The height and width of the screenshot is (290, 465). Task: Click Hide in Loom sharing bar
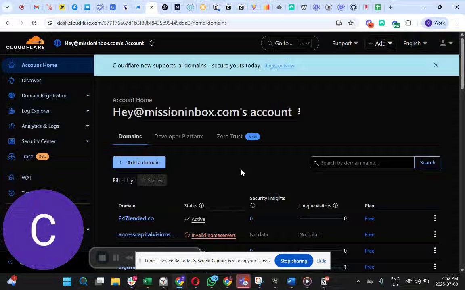tap(321, 261)
